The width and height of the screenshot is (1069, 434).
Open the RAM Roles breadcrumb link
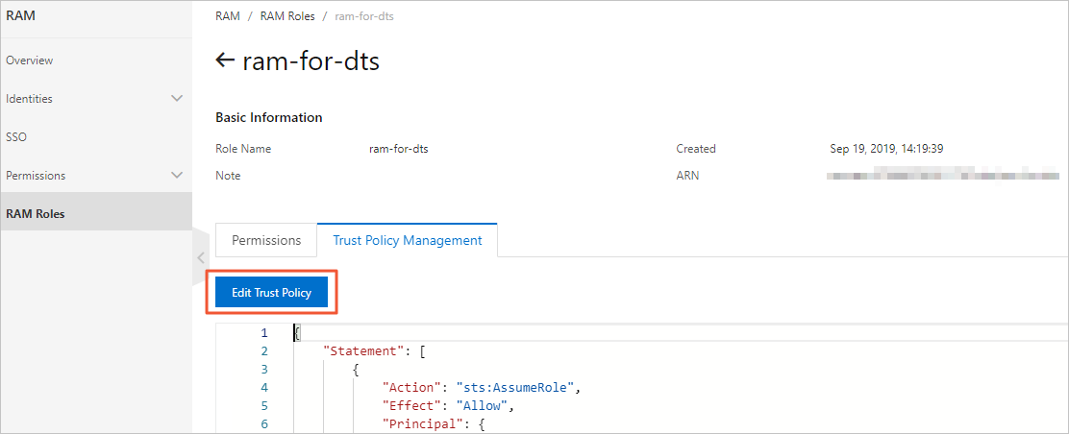coord(287,16)
